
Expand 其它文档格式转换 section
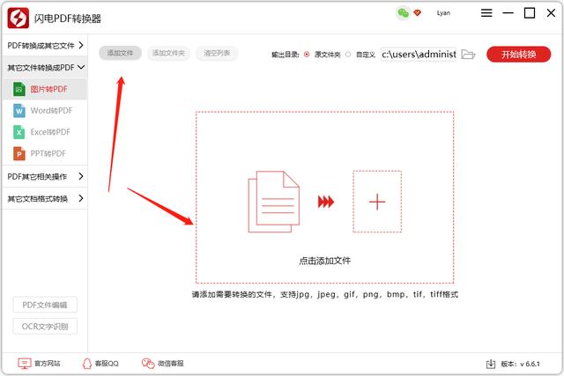click(44, 198)
